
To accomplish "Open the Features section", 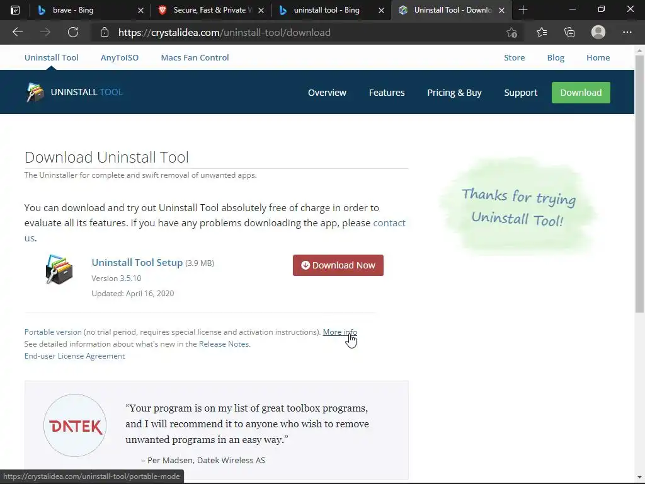I will point(387,93).
